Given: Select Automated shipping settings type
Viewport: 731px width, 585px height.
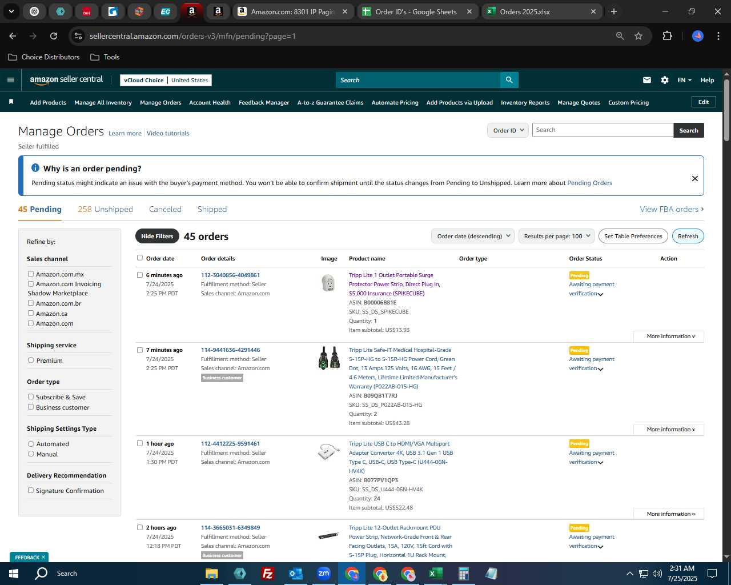Looking at the screenshot, I should pos(31,443).
